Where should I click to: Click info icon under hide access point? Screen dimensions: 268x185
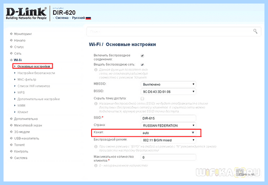point(96,104)
